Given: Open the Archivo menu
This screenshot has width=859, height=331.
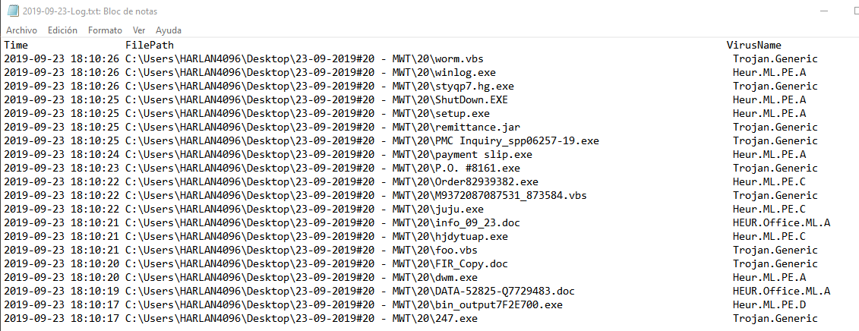Looking at the screenshot, I should (22, 30).
